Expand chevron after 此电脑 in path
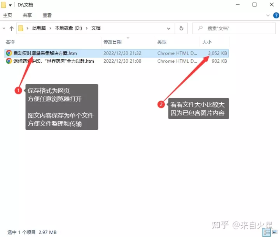The height and width of the screenshot is (237, 280). coord(50,28)
